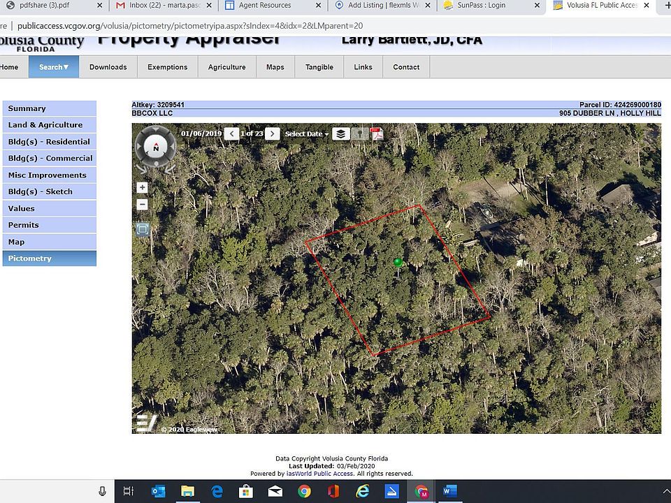Screen dimensions: 671x503
Task: Launch Internet Explorer from the taskbar
Action: click(x=363, y=491)
